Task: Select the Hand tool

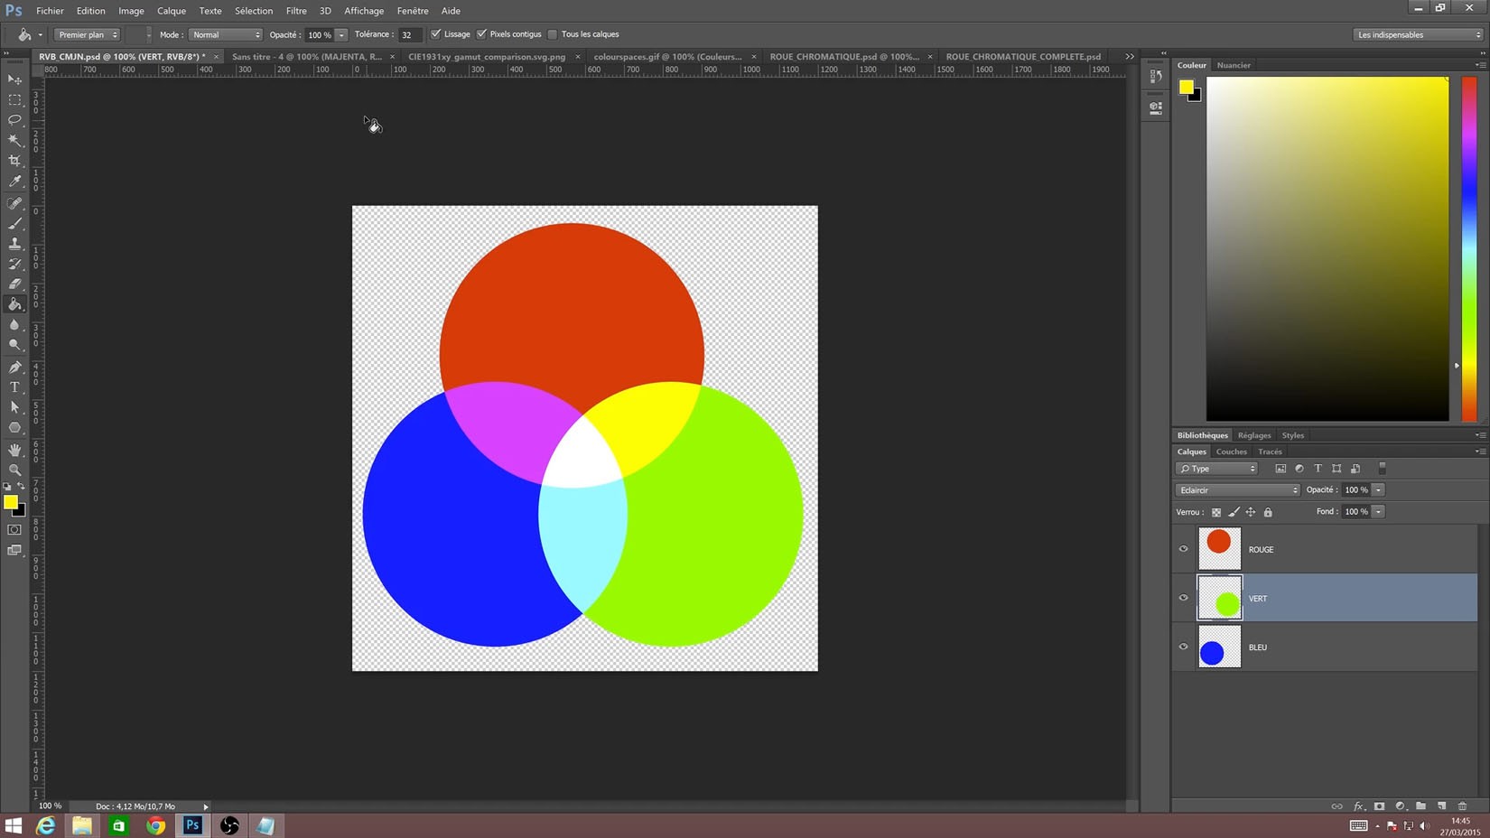Action: click(14, 450)
